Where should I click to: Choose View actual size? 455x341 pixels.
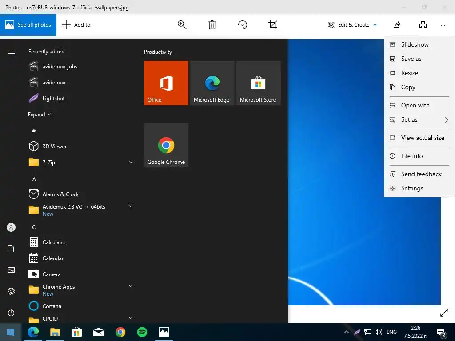pos(419,138)
